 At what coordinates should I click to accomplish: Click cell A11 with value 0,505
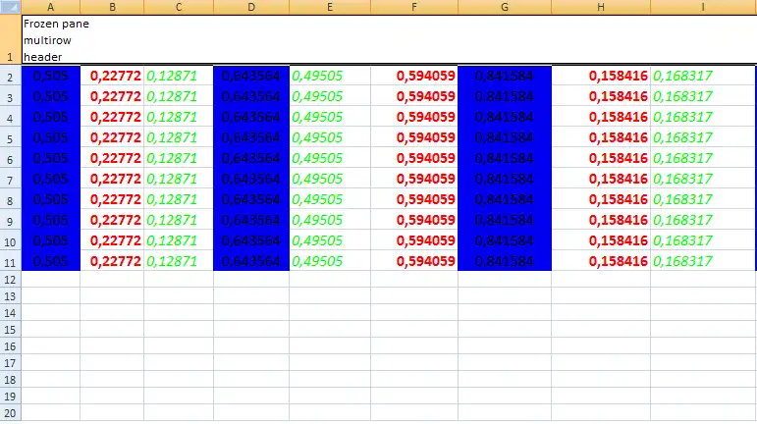51,261
